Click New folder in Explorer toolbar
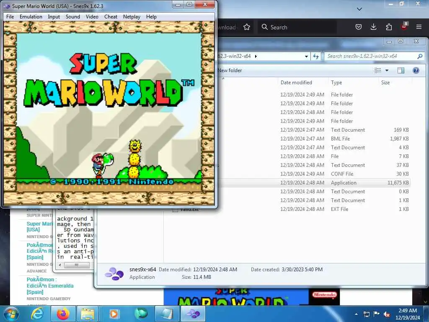The width and height of the screenshot is (429, 322). click(x=230, y=70)
